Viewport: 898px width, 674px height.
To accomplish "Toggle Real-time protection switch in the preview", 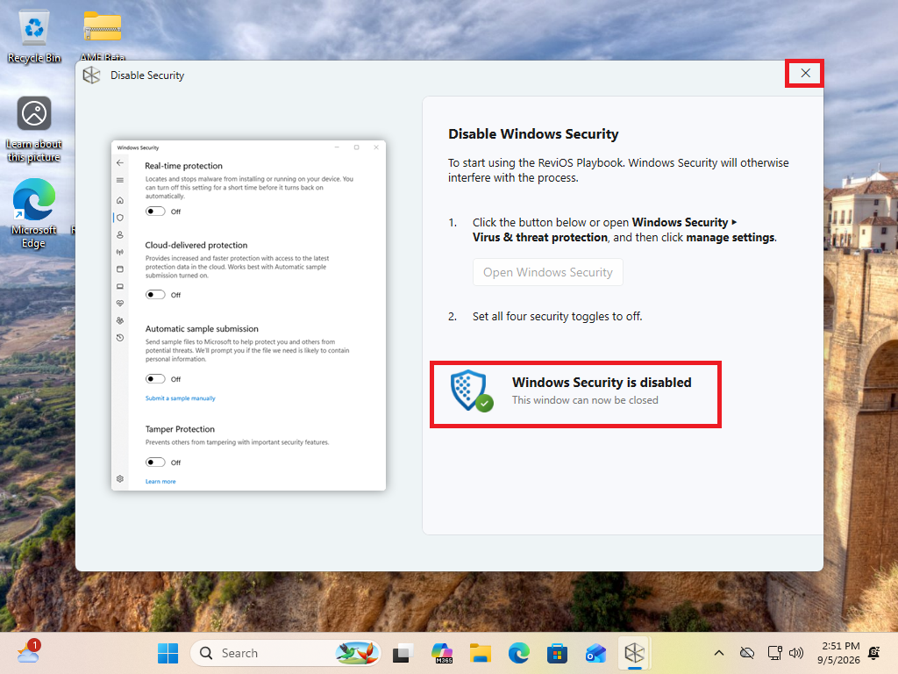I will click(x=155, y=212).
